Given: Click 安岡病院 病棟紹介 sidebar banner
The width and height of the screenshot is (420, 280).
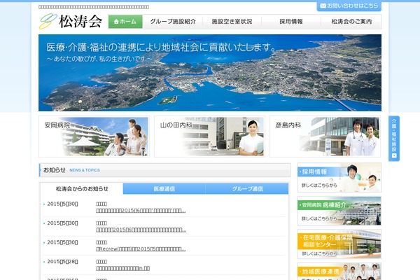Looking at the screenshot, I should (339, 211).
